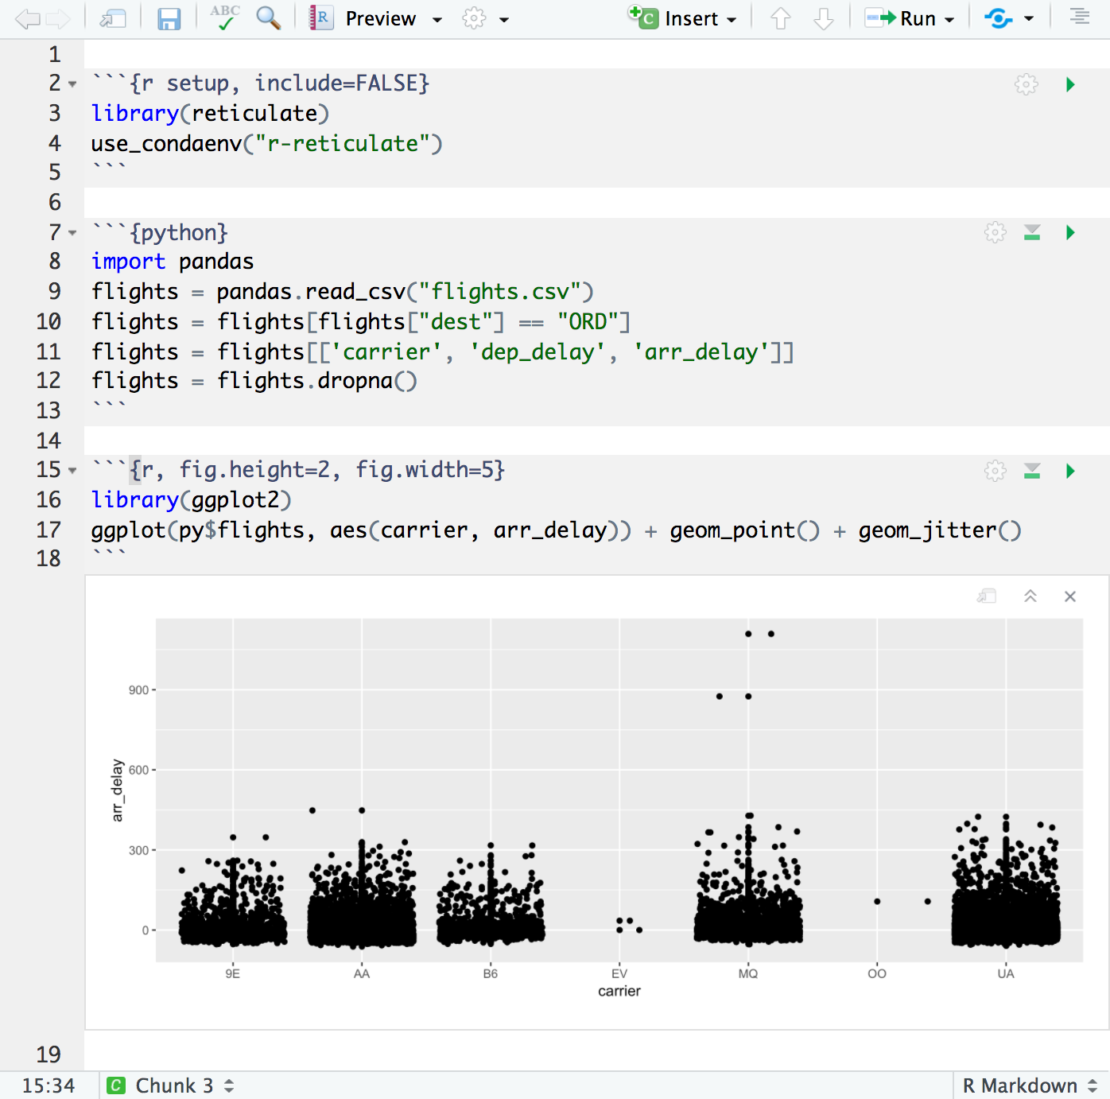Viewport: 1110px width, 1099px height.
Task: Click the Preview button
Action: (379, 18)
